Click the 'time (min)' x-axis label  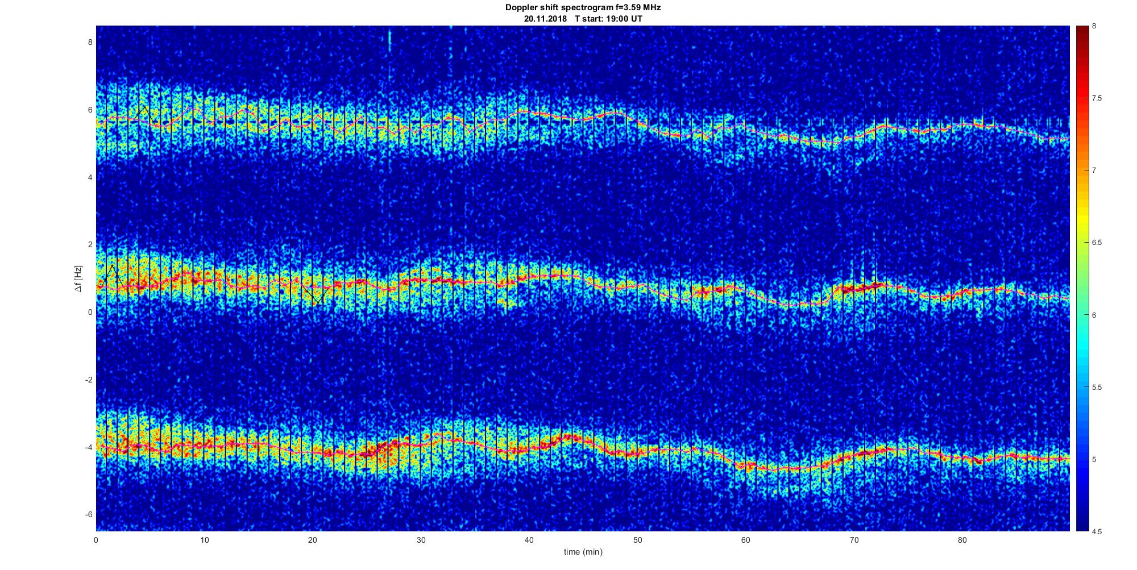(583, 552)
